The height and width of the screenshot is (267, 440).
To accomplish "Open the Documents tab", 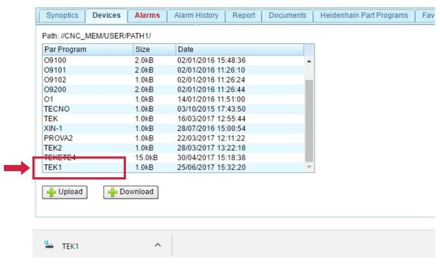I will pos(288,16).
